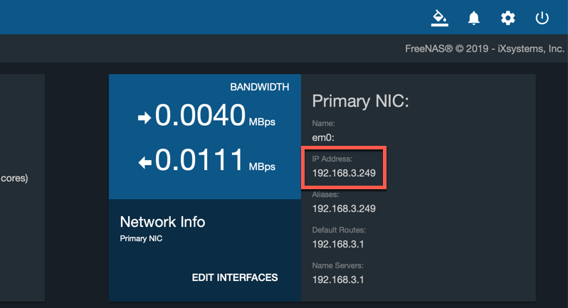568x308 pixels.
Task: Click the Default Routes: label
Action: click(x=339, y=230)
